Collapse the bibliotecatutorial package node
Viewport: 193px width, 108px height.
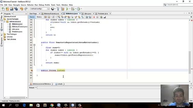pos(5,22)
